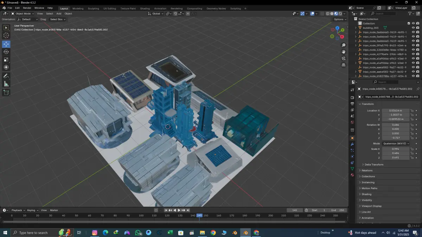
Task: Choose the Scale tool
Action: pos(6,60)
